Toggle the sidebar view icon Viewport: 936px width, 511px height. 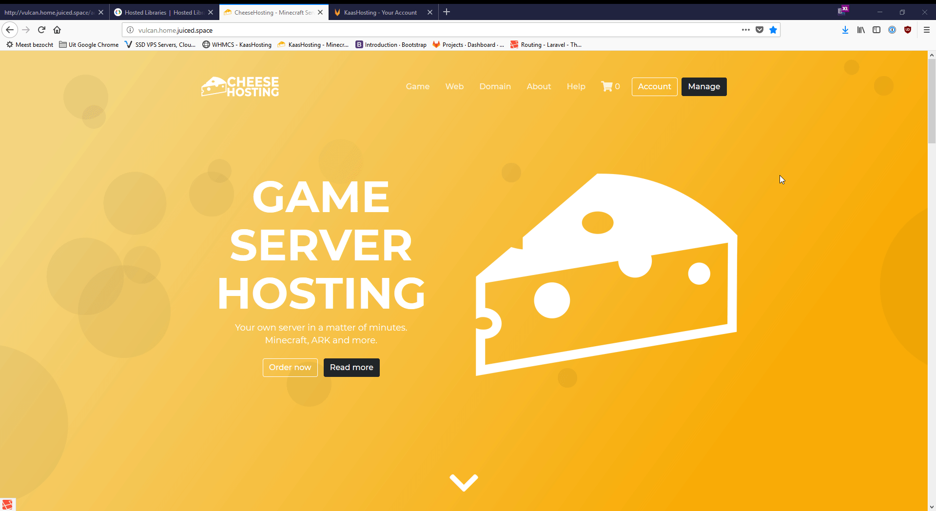pos(877,30)
